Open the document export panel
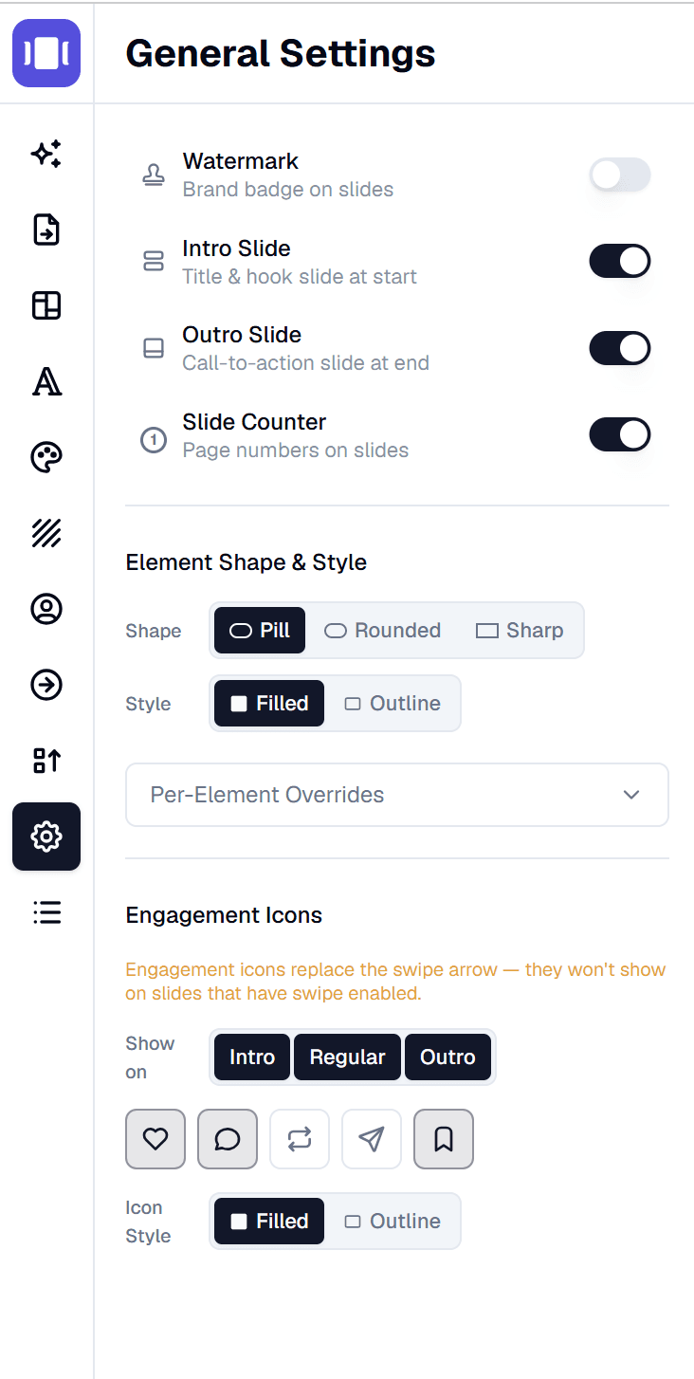Viewport: 694px width, 1379px height. pos(46,230)
